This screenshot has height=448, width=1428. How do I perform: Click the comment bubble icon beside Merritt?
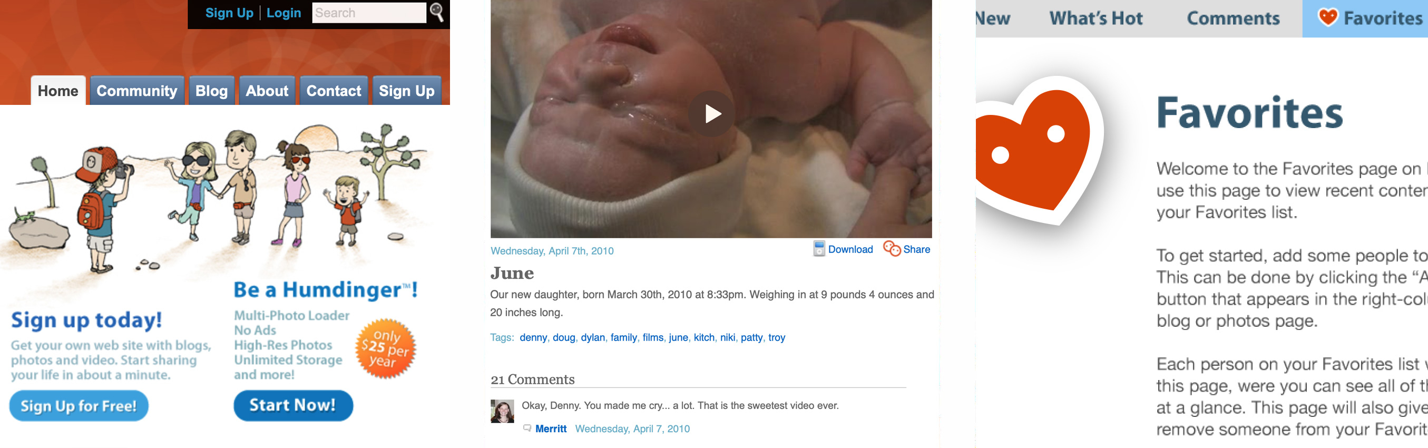tap(527, 428)
